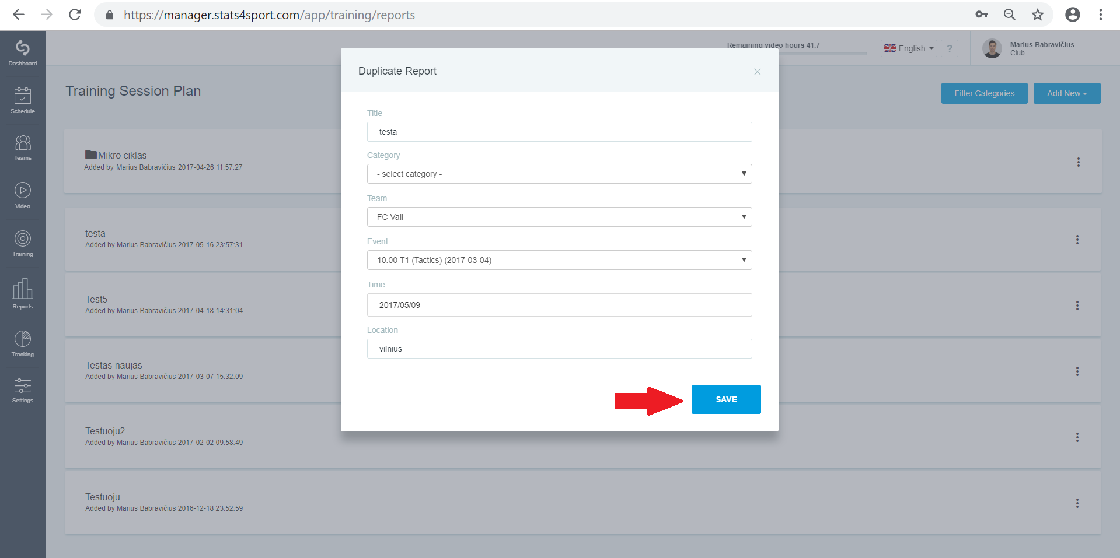This screenshot has height=558, width=1120.
Task: Open options menu for Test5 row
Action: [1077, 306]
